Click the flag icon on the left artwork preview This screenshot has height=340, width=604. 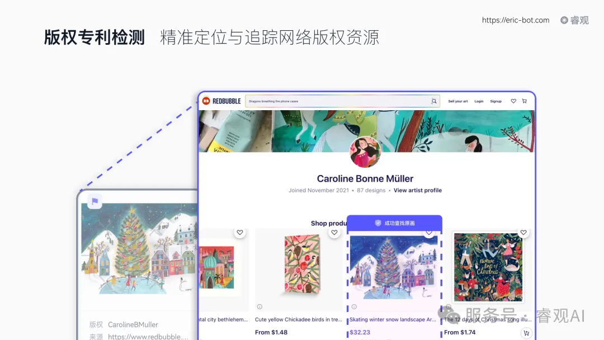pos(94,201)
